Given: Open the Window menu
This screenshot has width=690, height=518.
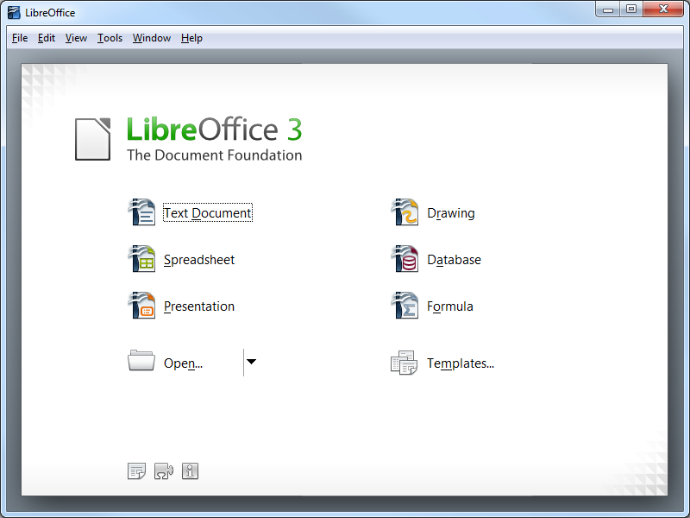Looking at the screenshot, I should coord(152,38).
